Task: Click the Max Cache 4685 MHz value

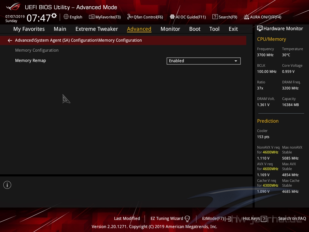Action: [290, 191]
